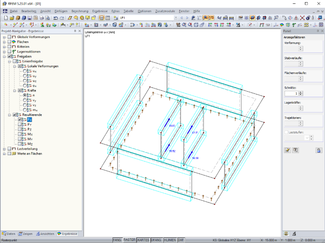Collapse the Kräfte tree node
The image size is (325, 243).
15,91
